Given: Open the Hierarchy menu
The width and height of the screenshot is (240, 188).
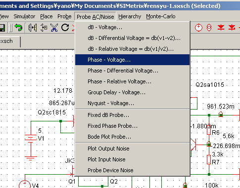Looking at the screenshot, I should pyautogui.click(x=130, y=16).
